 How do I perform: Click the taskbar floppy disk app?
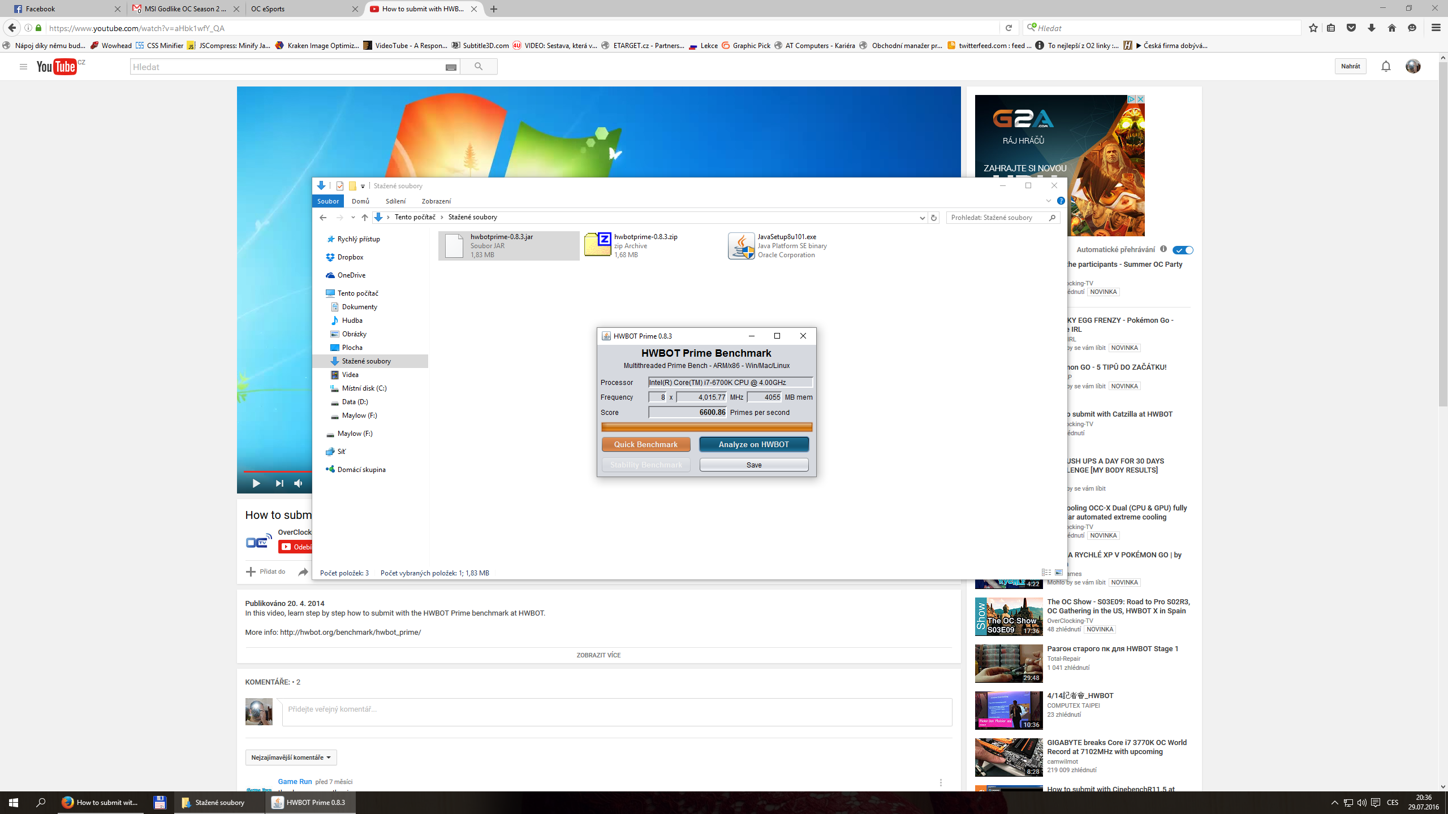pos(160,803)
